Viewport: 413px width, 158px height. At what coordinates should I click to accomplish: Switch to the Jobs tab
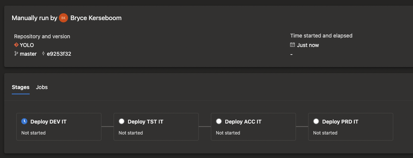click(x=42, y=87)
